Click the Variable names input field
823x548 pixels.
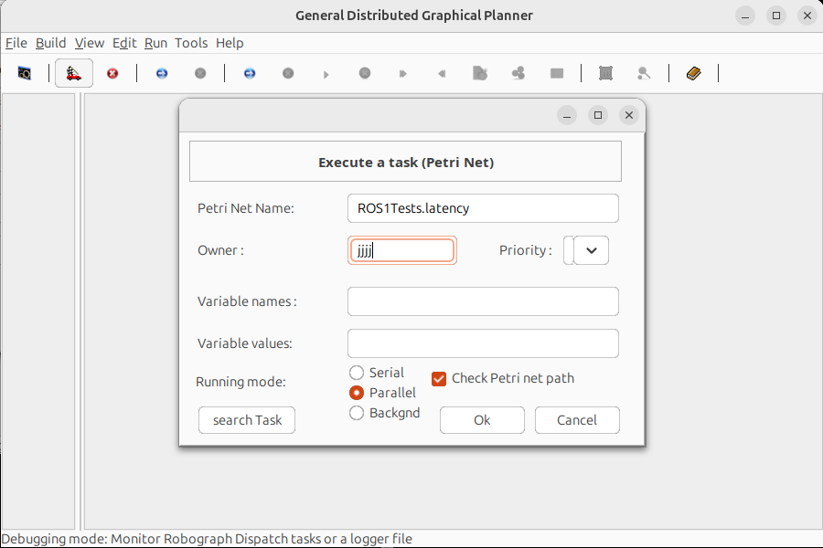tap(483, 301)
